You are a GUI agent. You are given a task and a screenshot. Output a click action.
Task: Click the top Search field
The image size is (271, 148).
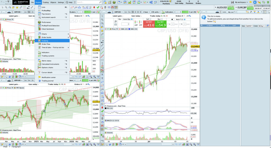[89, 2]
